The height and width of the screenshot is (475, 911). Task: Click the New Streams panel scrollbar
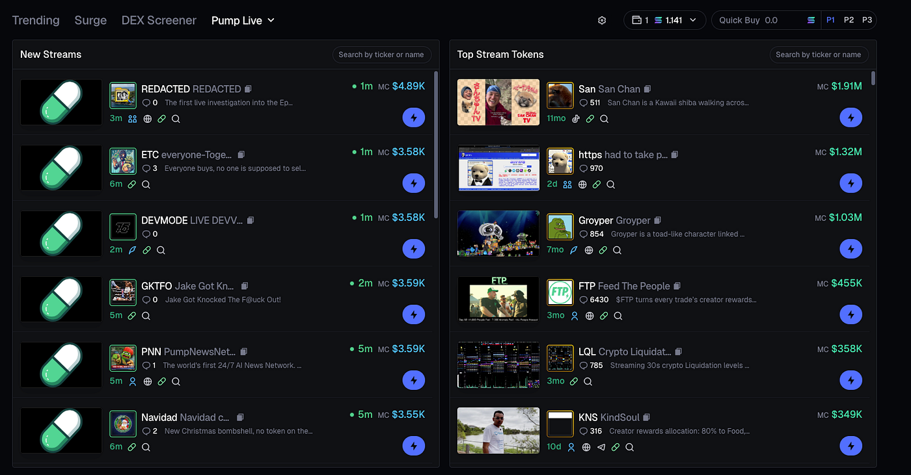tap(436, 144)
